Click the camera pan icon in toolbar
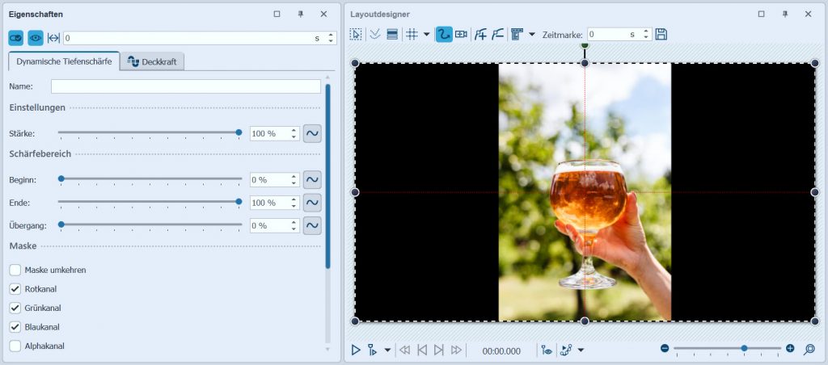This screenshot has height=365, width=828. (462, 34)
